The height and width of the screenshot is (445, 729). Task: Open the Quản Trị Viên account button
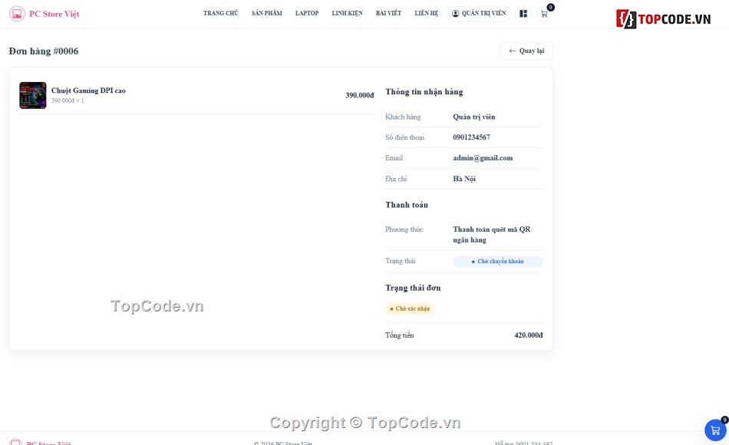pos(479,14)
